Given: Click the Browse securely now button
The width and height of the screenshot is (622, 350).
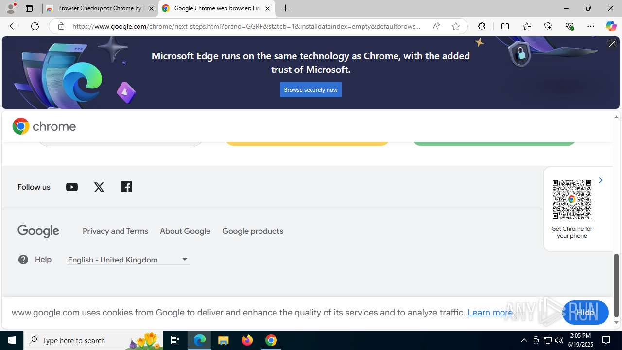Looking at the screenshot, I should coord(311,89).
